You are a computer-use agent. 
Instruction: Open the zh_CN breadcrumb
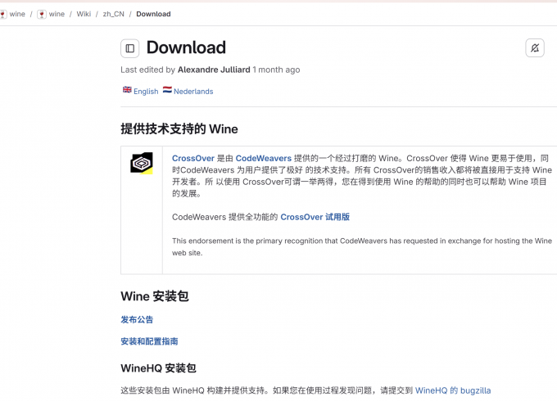pos(113,14)
